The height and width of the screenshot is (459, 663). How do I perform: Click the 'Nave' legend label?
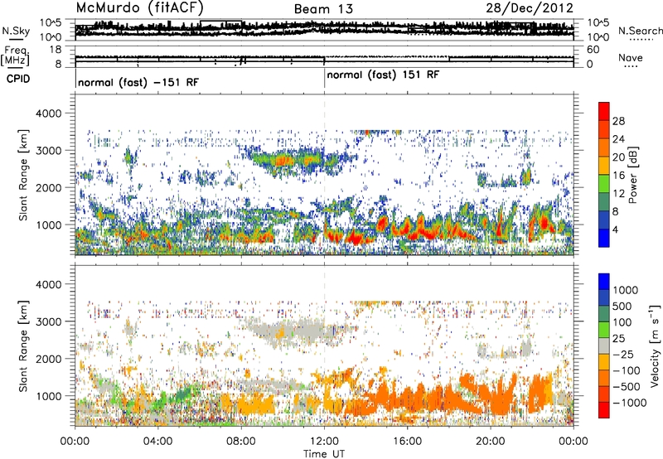pos(631,57)
